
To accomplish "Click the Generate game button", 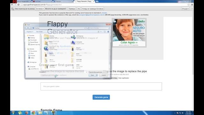I will coord(101,97).
